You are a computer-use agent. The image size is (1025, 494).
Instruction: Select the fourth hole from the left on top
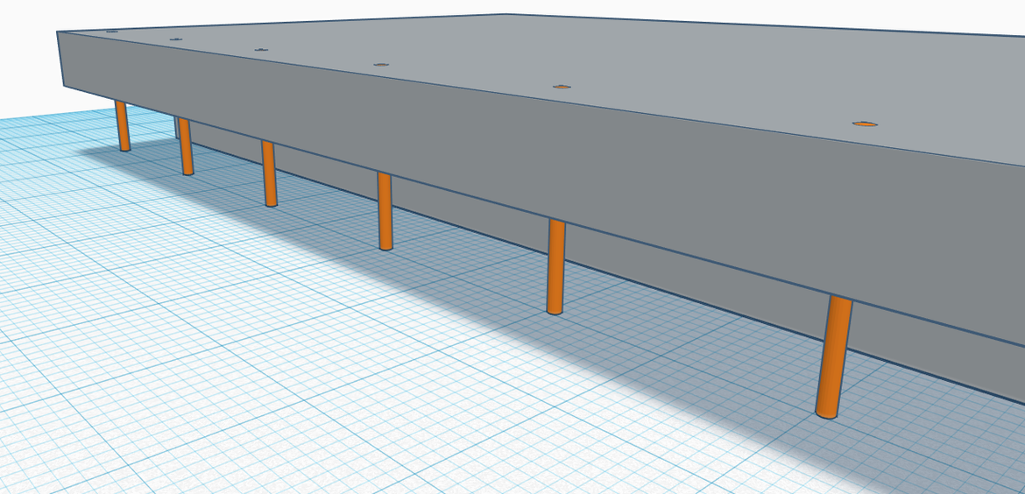point(380,65)
